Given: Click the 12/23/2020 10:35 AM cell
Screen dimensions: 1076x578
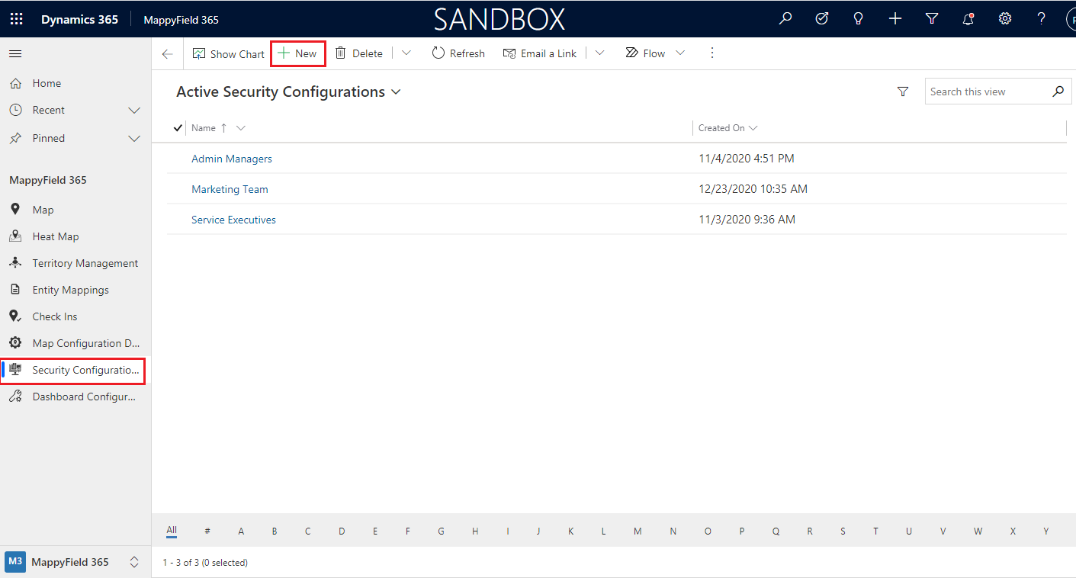Looking at the screenshot, I should pos(753,189).
